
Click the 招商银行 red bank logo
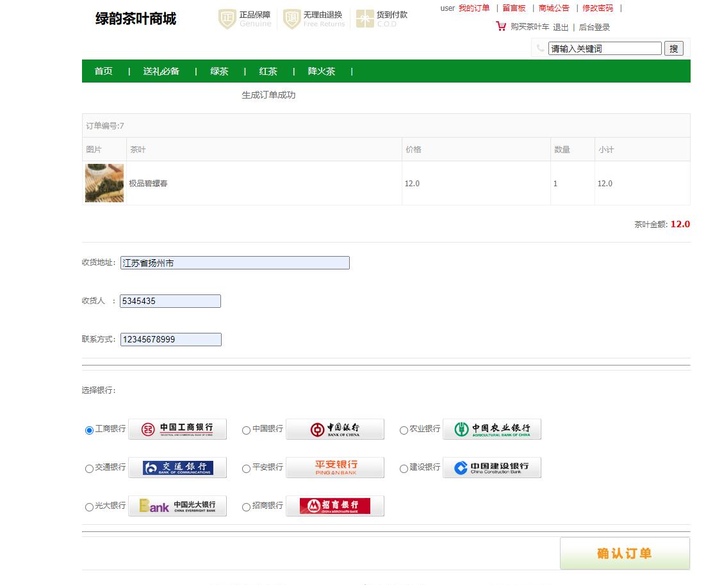click(334, 506)
